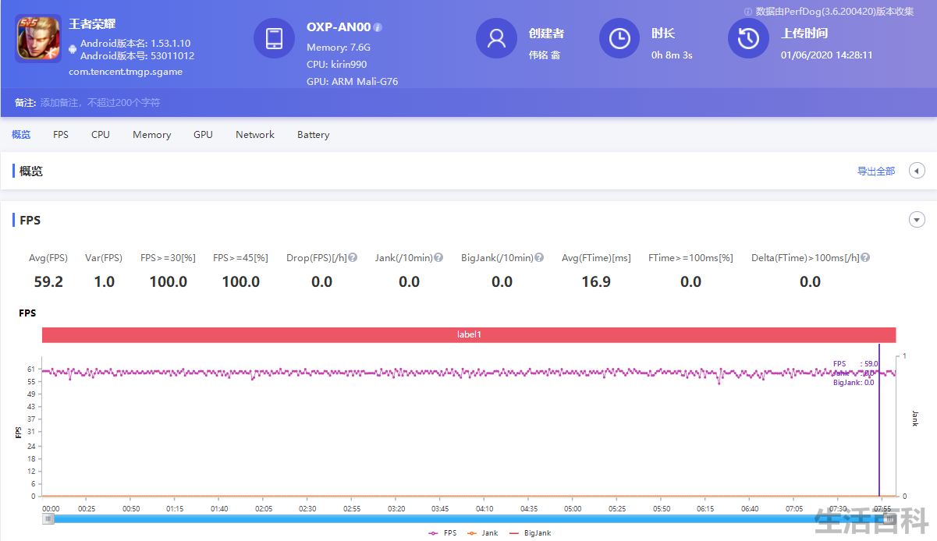Click the CPU: kirin990 device text
Screen dimensions: 937x541
point(336,64)
